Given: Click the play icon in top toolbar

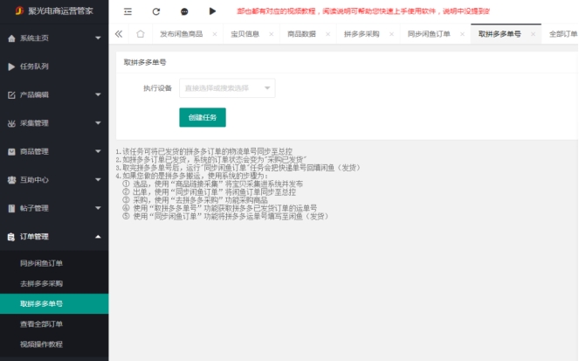Looking at the screenshot, I should coord(212,11).
